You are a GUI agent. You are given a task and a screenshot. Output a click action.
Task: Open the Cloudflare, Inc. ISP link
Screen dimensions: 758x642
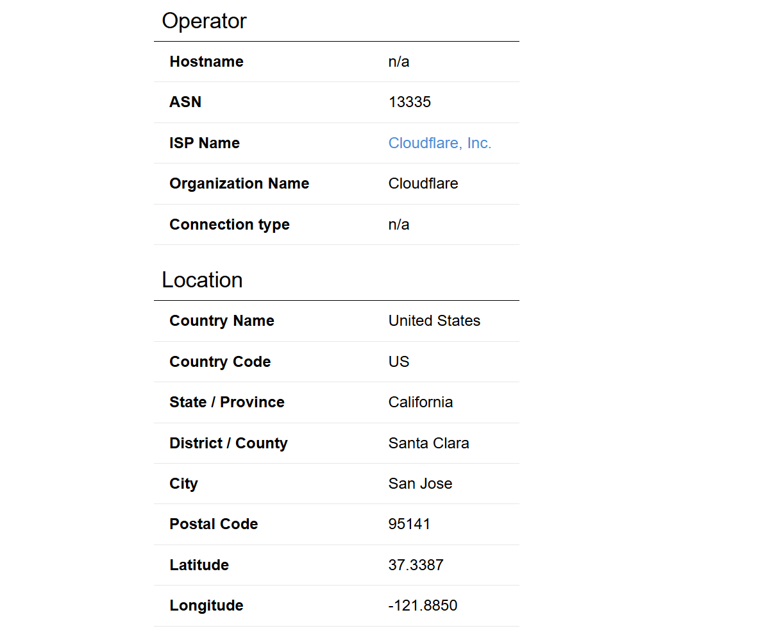(439, 143)
